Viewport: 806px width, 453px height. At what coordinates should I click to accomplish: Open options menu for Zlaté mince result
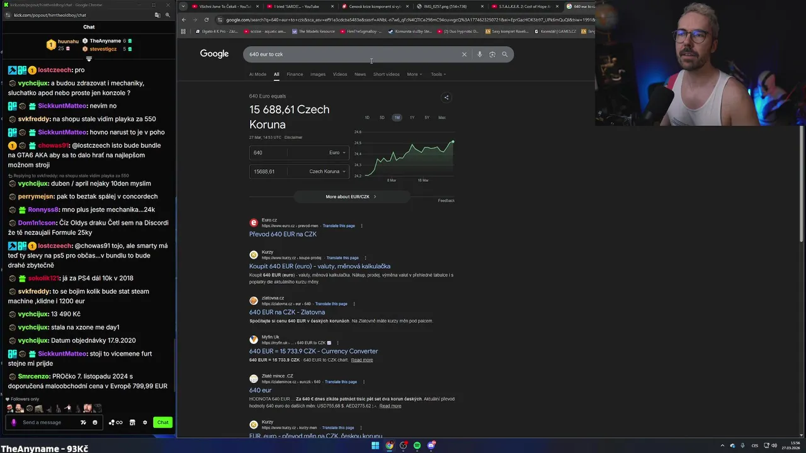[x=363, y=382]
